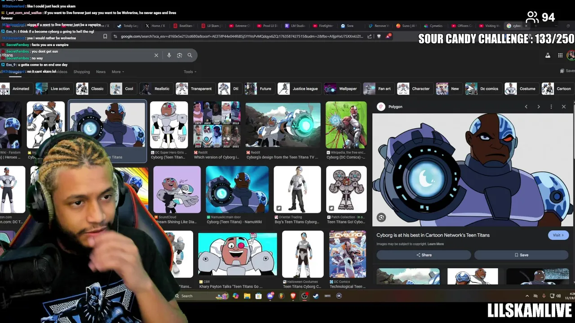
Task: Click the browser address bar URL
Action: (242, 36)
